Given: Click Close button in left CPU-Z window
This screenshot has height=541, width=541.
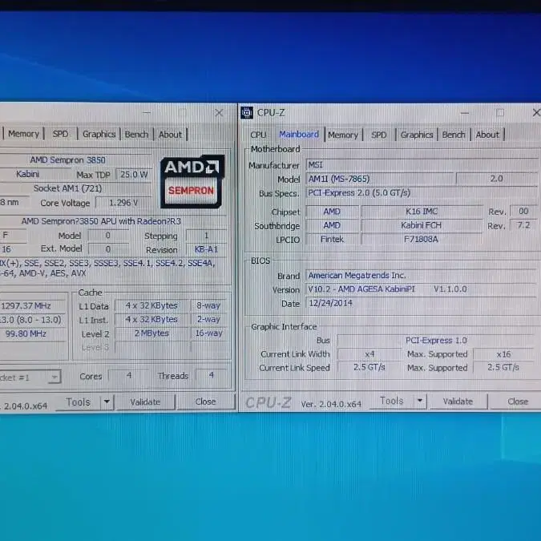Looking at the screenshot, I should pos(205,402).
